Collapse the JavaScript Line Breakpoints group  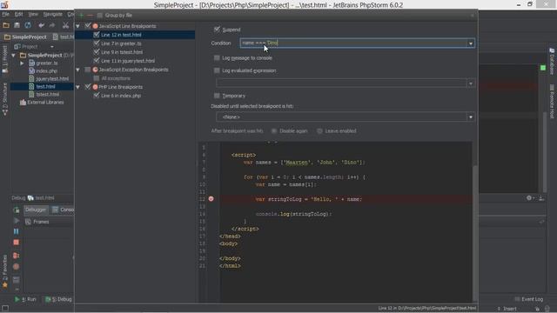[x=78, y=26]
